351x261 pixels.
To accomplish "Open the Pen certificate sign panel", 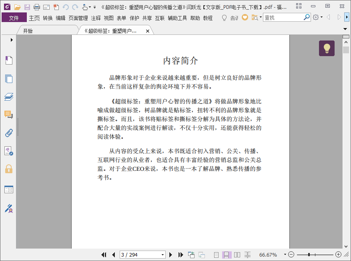I will [x=9, y=208].
